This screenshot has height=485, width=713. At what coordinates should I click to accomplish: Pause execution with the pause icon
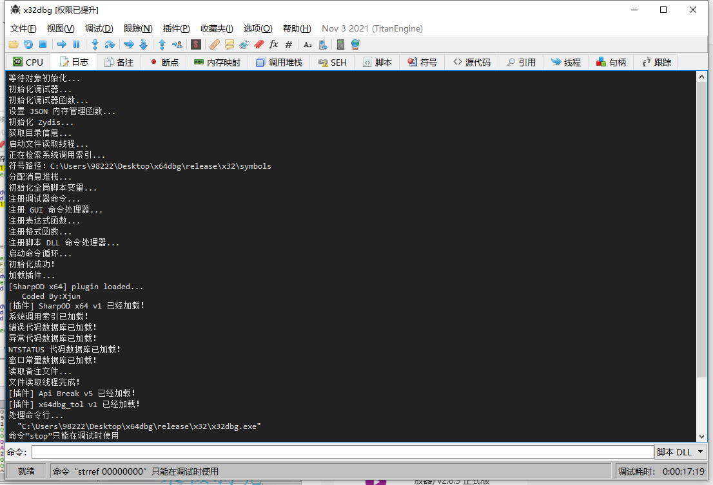pyautogui.click(x=76, y=44)
